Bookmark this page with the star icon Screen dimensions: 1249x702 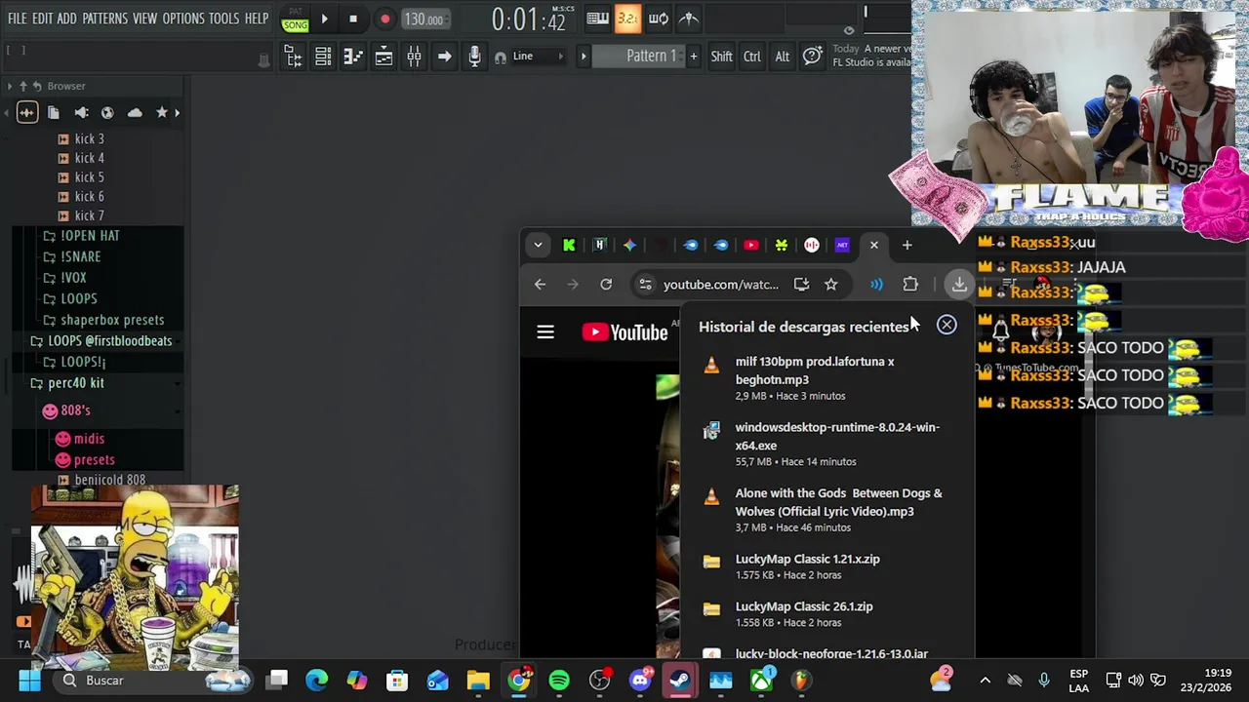pyautogui.click(x=830, y=284)
